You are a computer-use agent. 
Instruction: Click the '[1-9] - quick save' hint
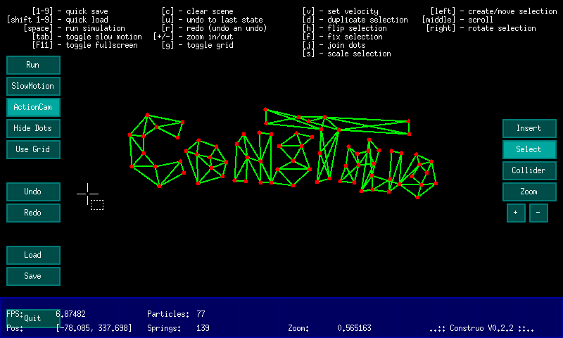tap(70, 11)
